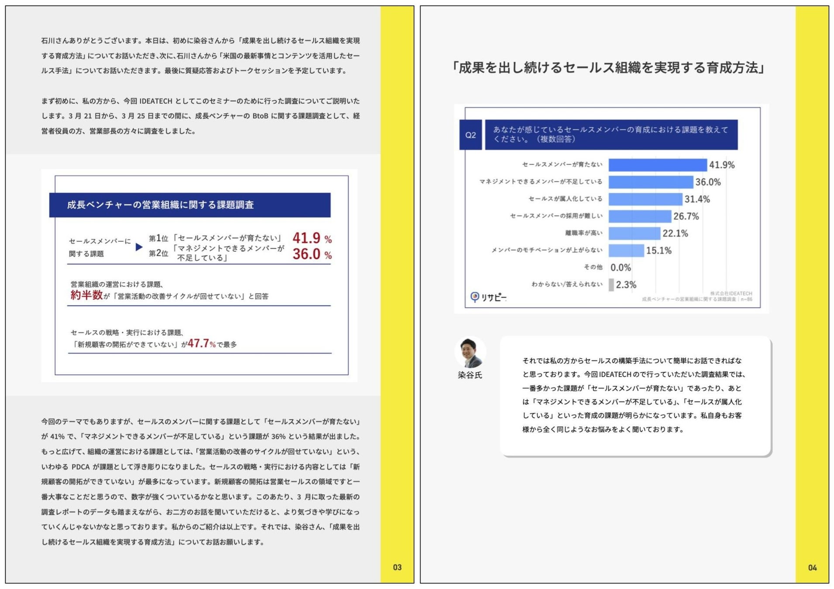The width and height of the screenshot is (834, 589).
Task: Click the 15.1% value in the chart
Action: [659, 251]
